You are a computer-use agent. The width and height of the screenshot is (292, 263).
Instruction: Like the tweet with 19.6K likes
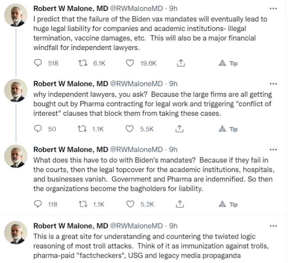tap(130, 63)
